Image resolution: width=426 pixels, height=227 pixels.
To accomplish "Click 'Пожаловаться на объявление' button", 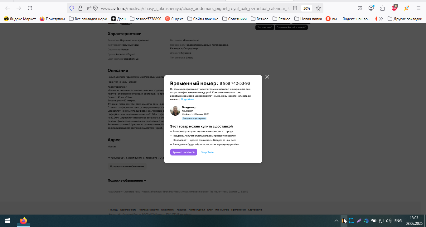I will point(127,166).
